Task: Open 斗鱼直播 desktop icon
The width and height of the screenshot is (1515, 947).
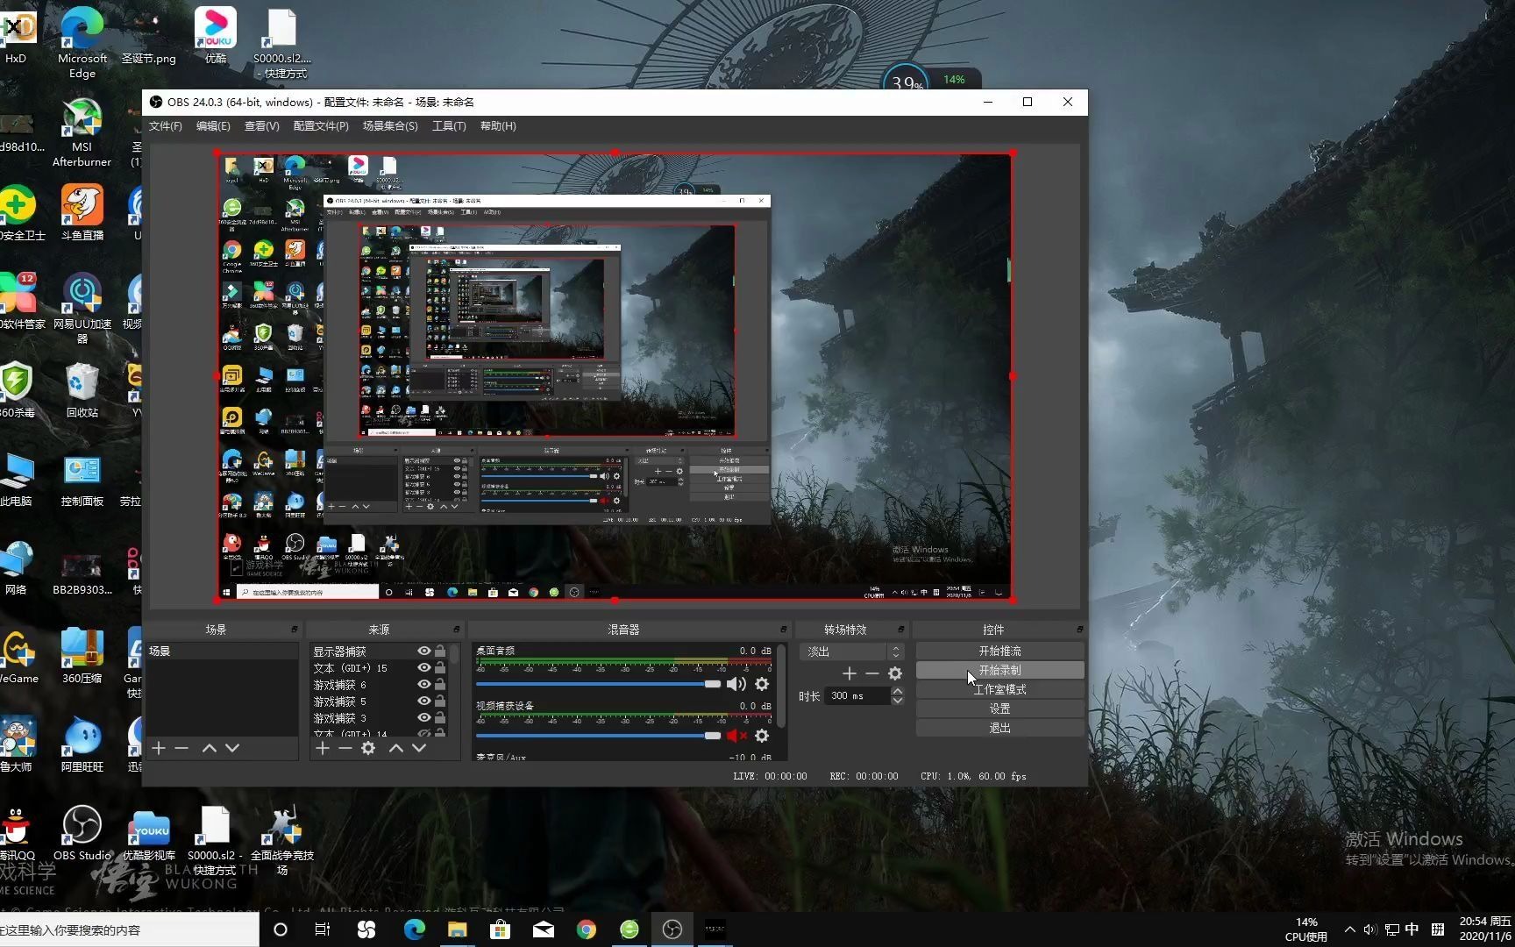Action: coord(82,212)
